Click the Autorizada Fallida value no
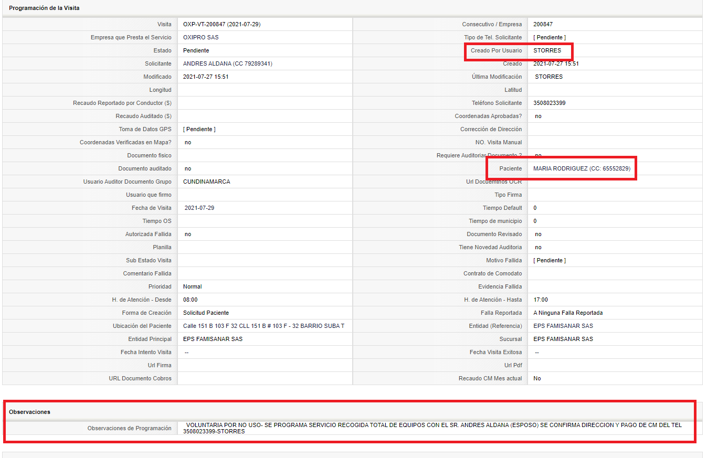Image resolution: width=707 pixels, height=458 pixels. point(188,234)
